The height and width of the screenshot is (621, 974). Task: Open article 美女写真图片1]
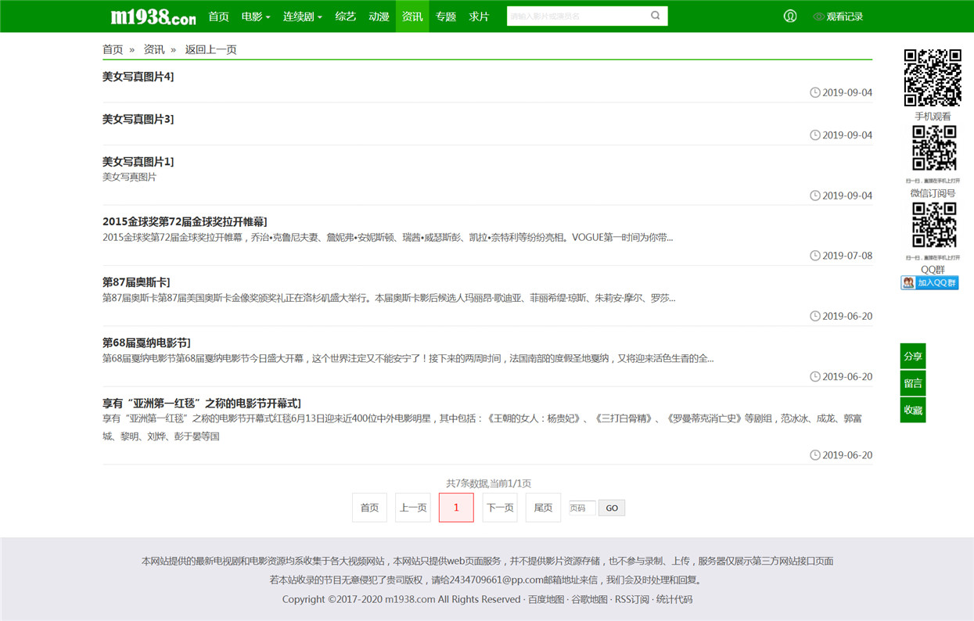pos(138,161)
